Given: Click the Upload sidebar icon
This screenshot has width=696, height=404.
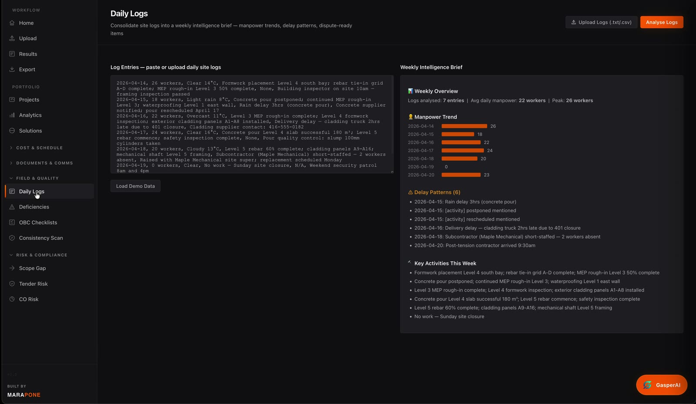Looking at the screenshot, I should tap(12, 38).
